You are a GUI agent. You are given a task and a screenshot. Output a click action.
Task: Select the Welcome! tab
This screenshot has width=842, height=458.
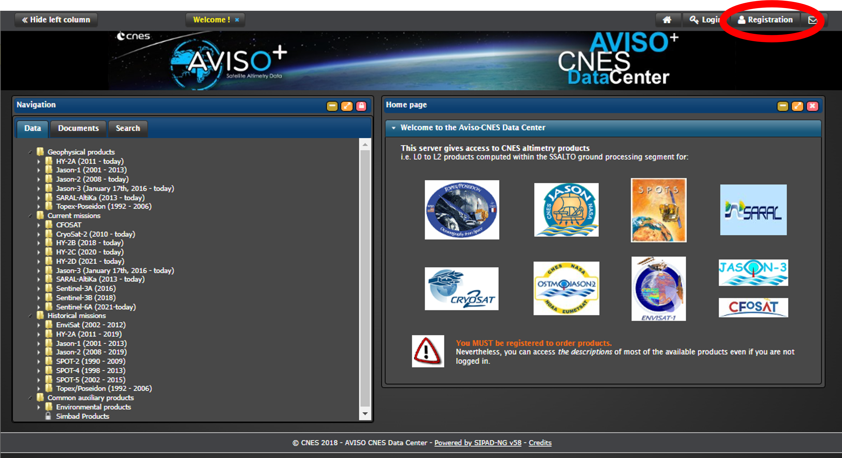point(211,20)
